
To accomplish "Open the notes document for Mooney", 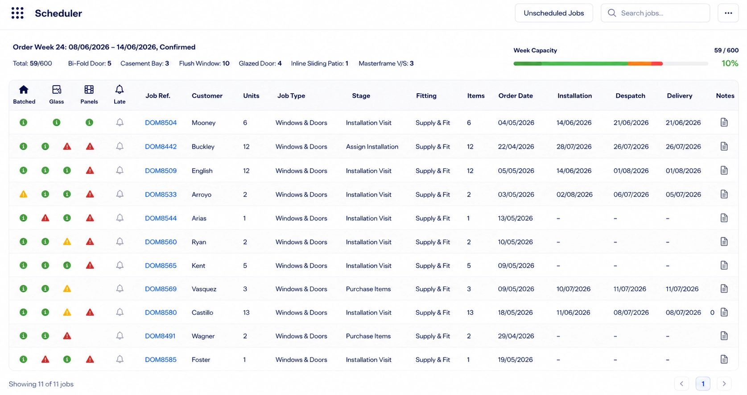I will pyautogui.click(x=724, y=122).
